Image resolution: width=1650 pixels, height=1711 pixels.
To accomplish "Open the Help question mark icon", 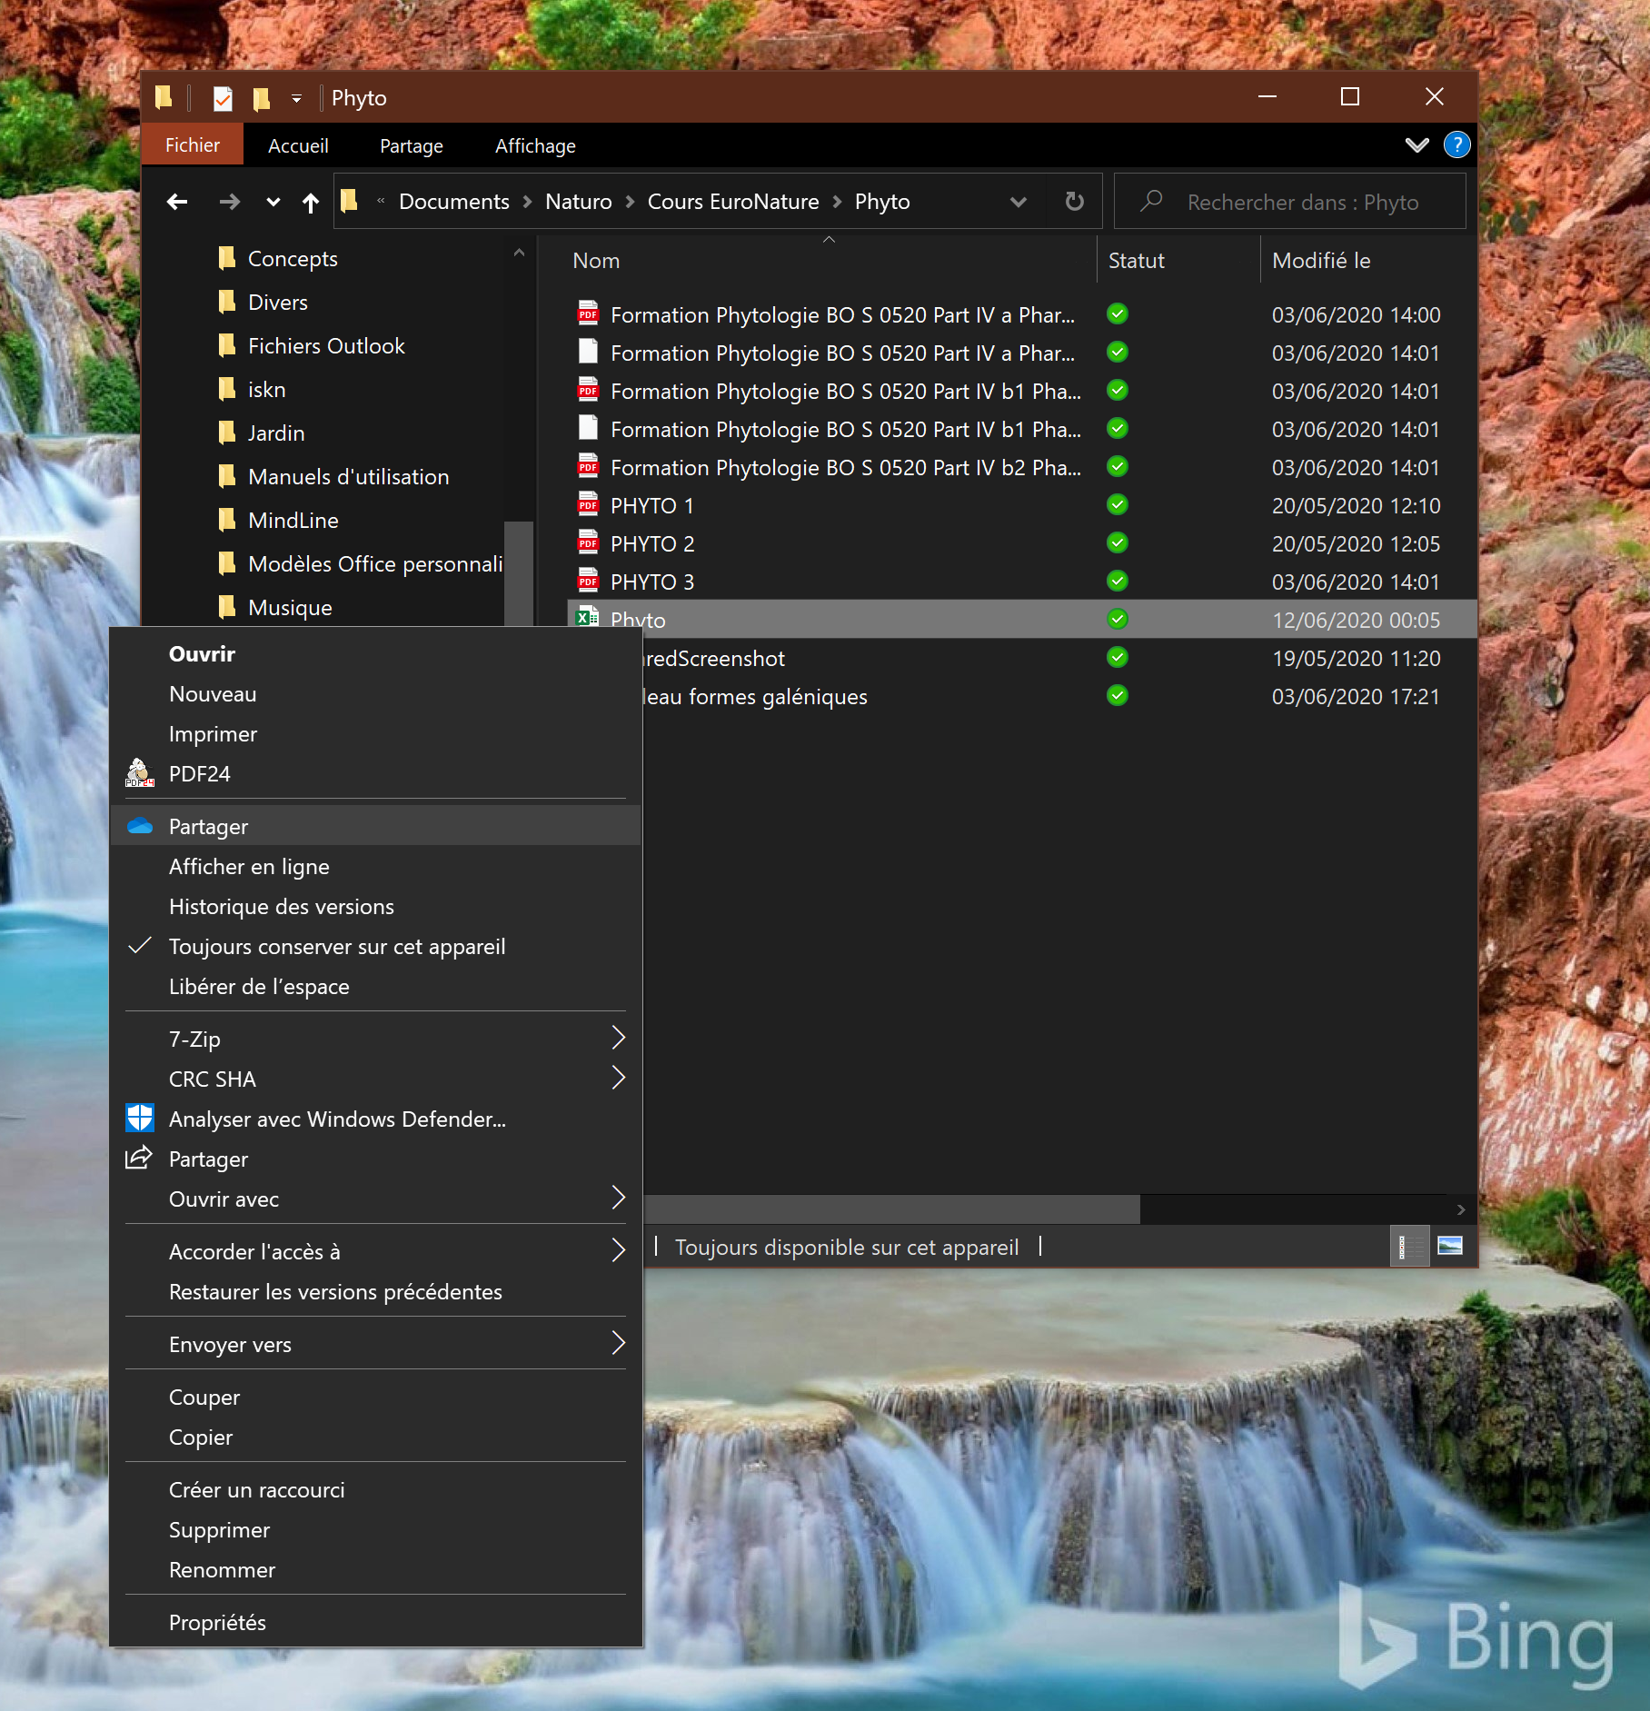I will point(1456,145).
